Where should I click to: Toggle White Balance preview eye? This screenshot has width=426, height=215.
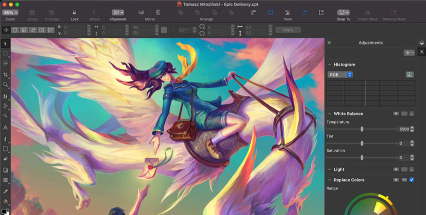(x=396, y=113)
